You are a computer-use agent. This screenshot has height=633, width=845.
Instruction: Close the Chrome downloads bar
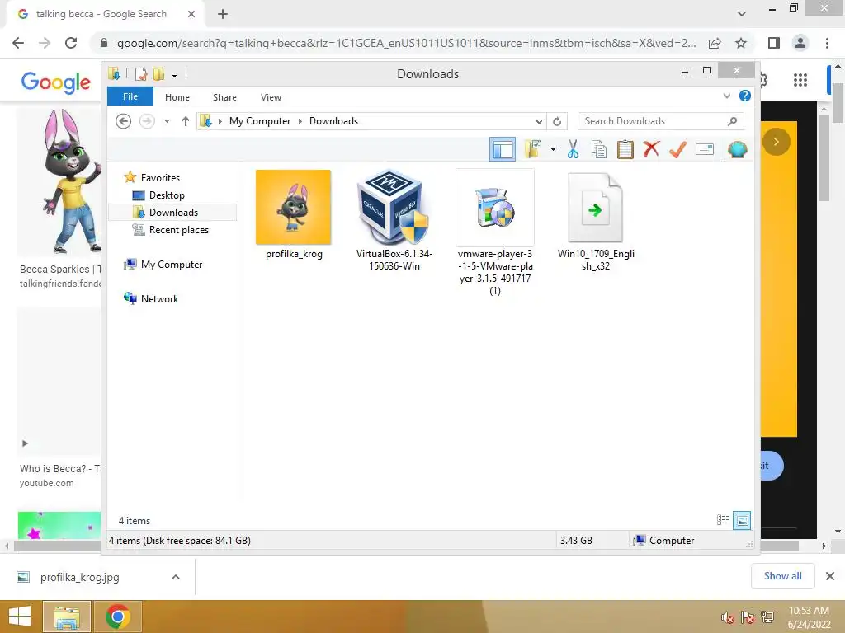pos(830,576)
